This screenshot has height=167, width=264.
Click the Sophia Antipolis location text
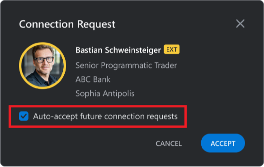(x=105, y=93)
